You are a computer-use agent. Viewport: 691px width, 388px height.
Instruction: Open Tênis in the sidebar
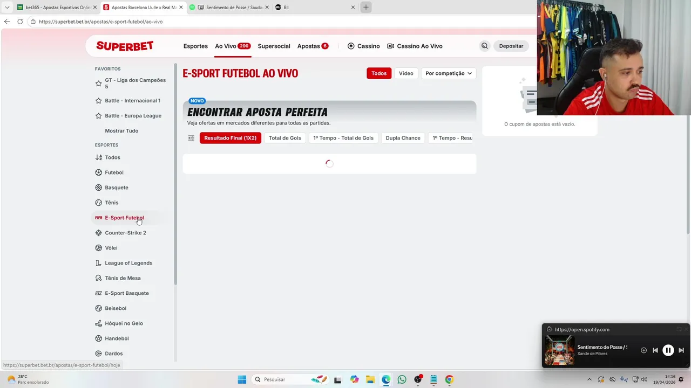[111, 203]
